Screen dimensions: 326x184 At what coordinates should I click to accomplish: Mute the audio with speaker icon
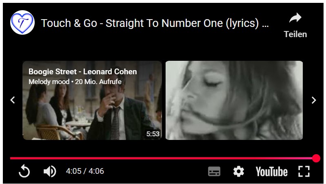click(x=50, y=171)
